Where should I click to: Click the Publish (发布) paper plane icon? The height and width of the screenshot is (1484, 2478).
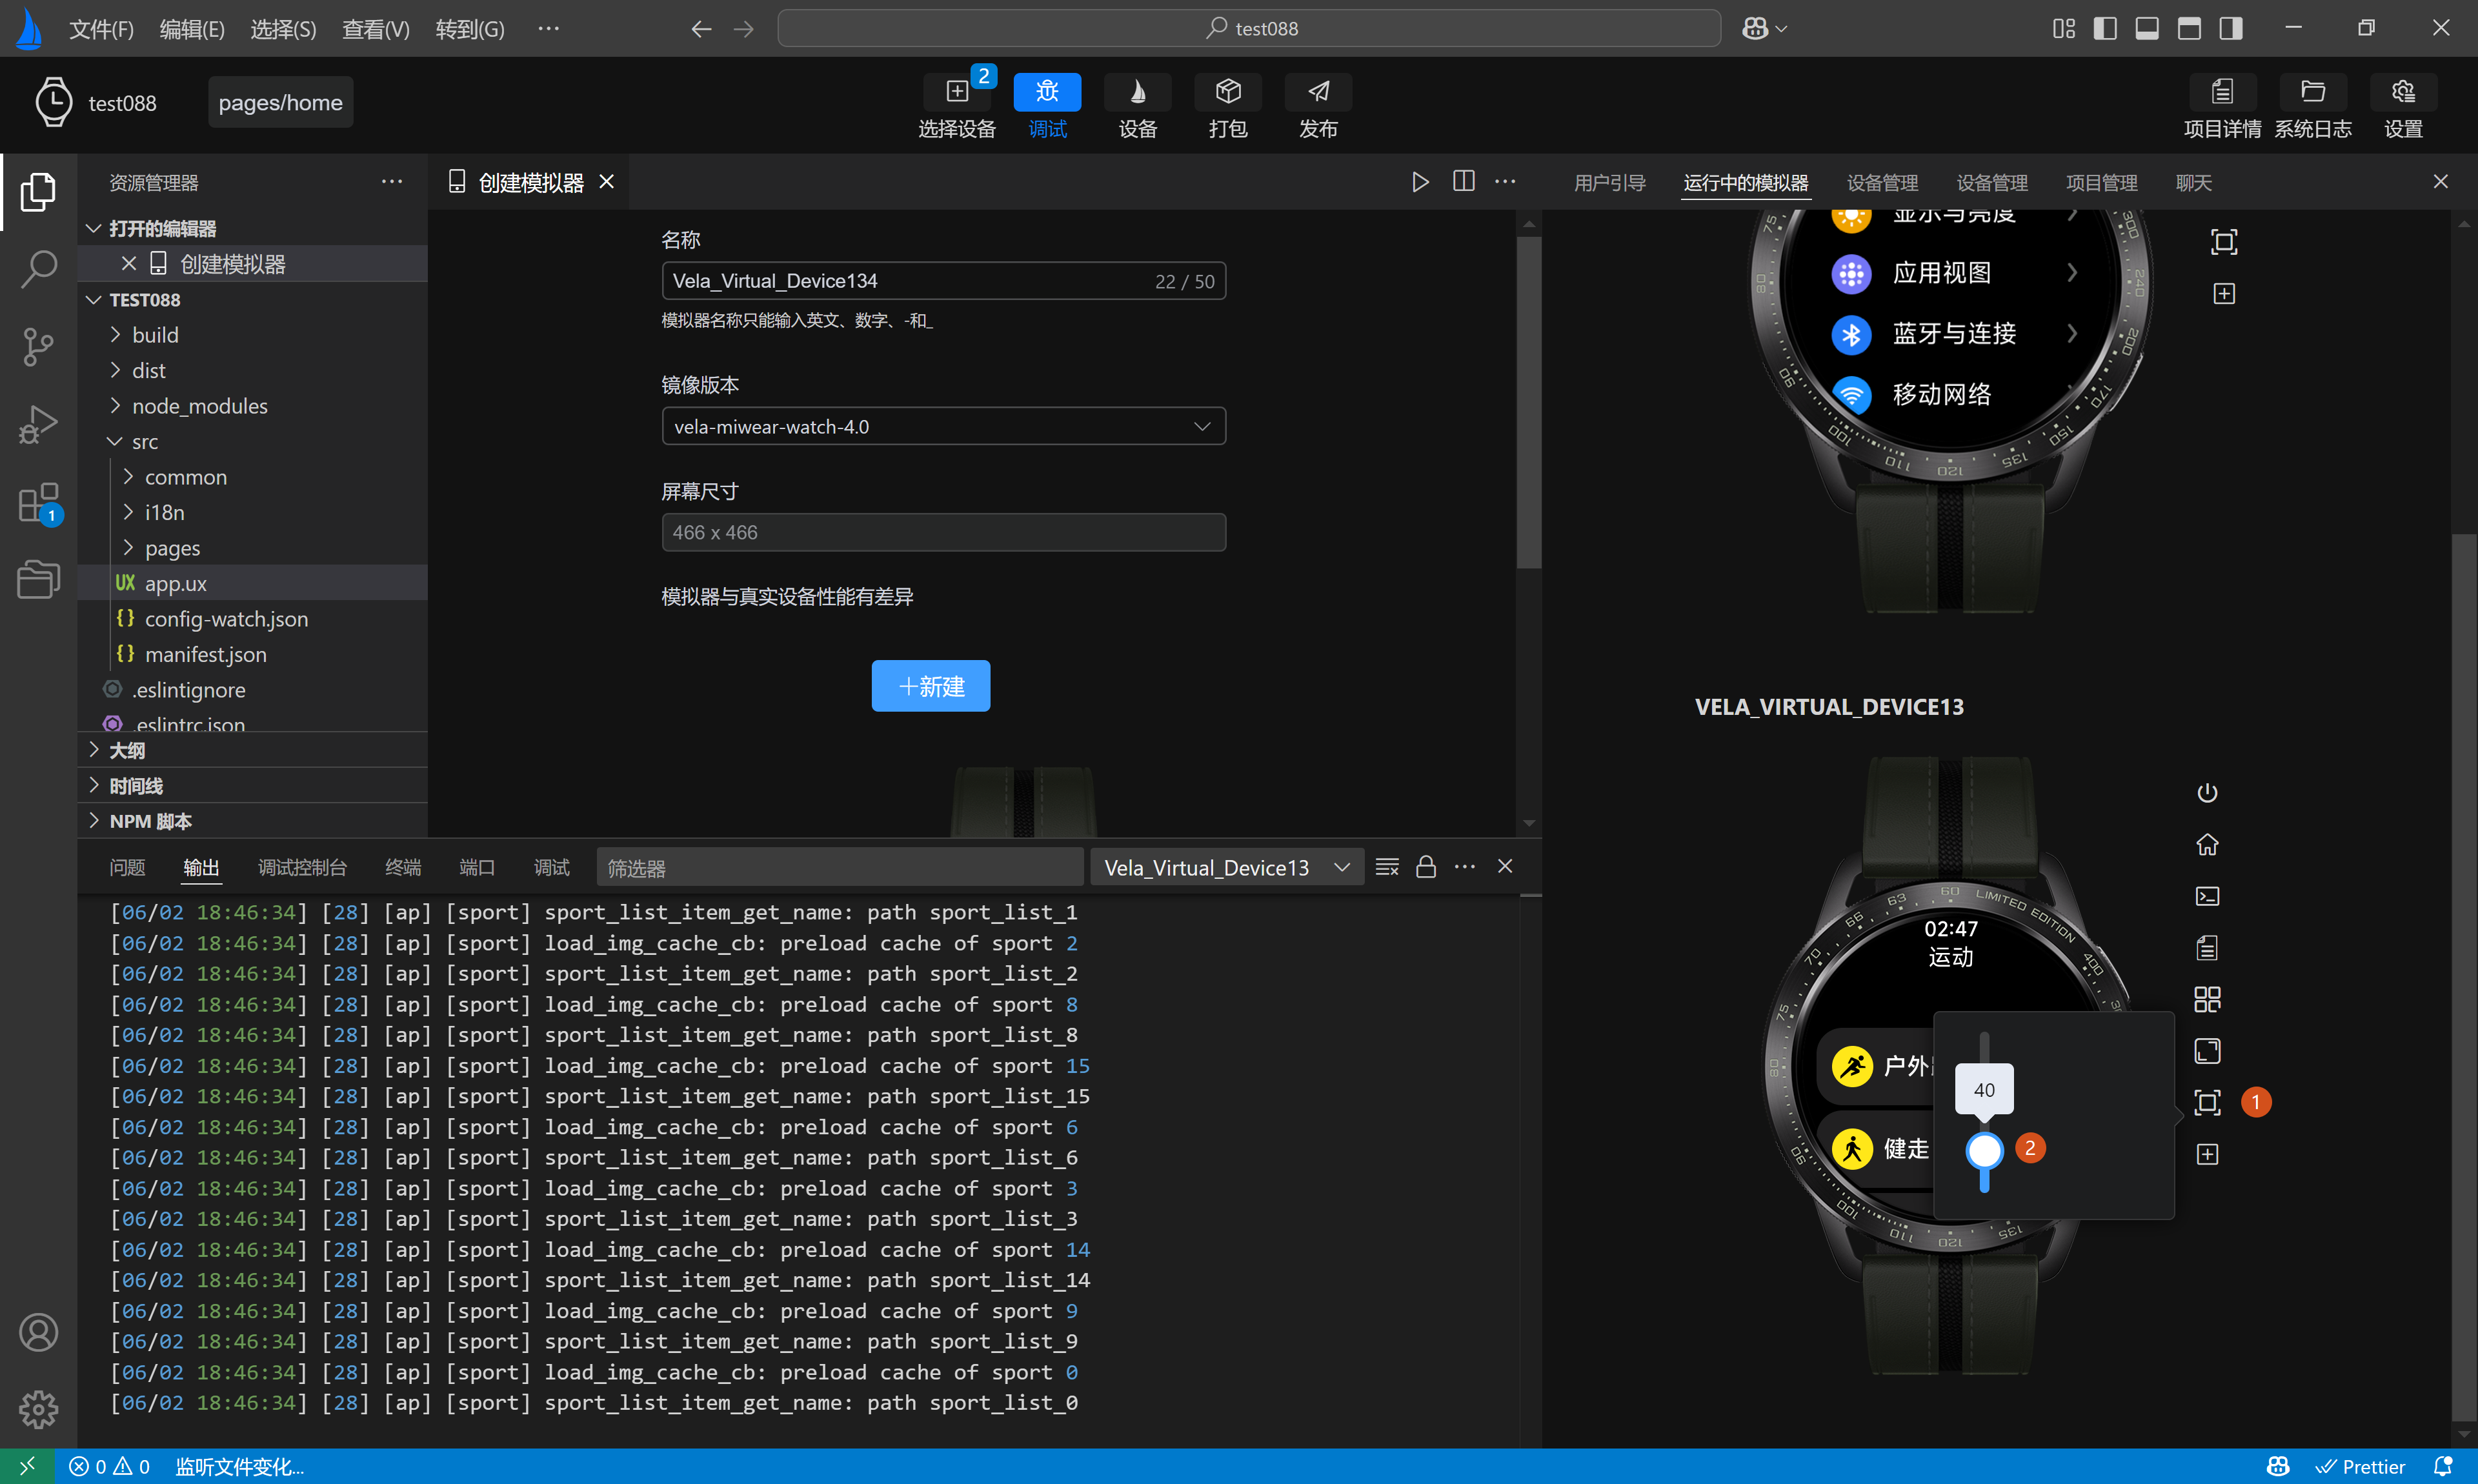[x=1317, y=92]
